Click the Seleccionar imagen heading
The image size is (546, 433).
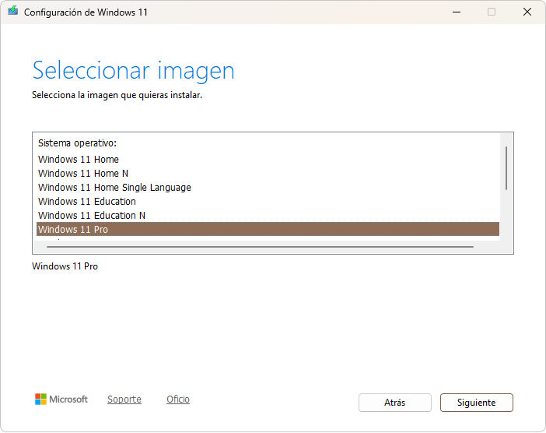[x=133, y=71]
